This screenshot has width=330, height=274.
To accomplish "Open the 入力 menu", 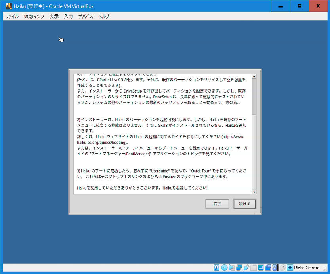I will pos(69,16).
